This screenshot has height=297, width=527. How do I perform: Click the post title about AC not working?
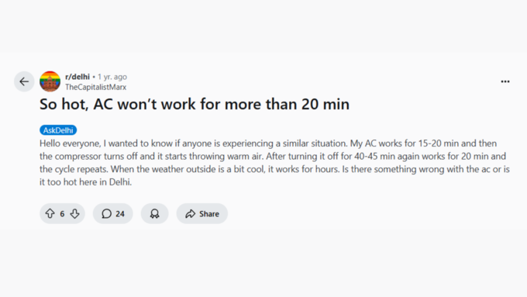pyautogui.click(x=195, y=104)
